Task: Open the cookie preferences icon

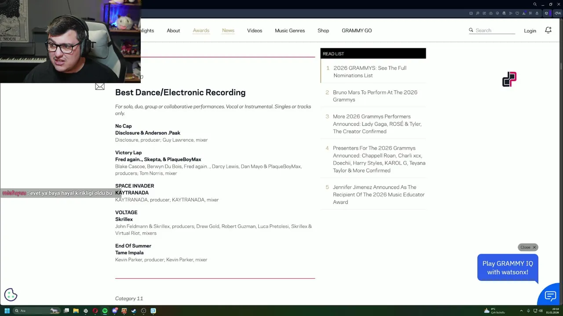Action: click(11, 295)
